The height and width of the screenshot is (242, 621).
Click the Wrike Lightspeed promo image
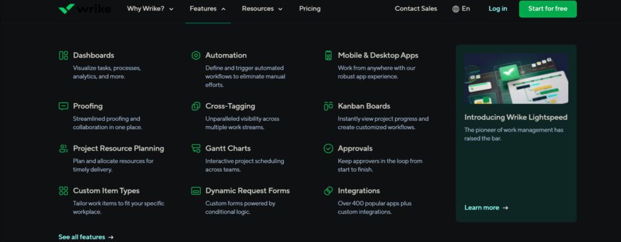click(x=517, y=78)
